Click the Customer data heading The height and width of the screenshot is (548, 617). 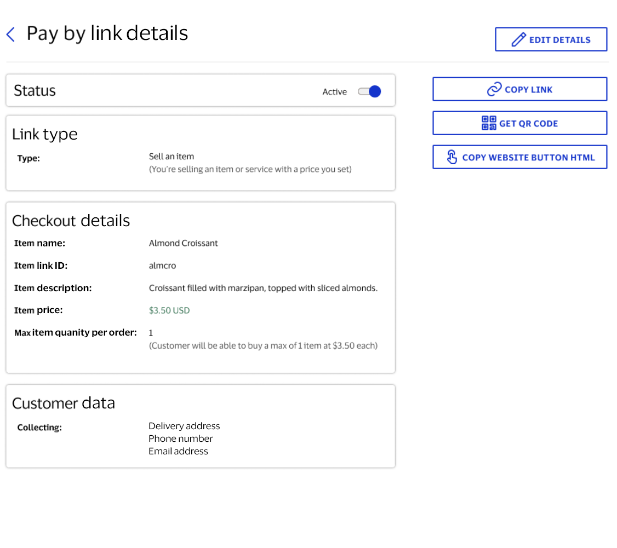tap(64, 403)
